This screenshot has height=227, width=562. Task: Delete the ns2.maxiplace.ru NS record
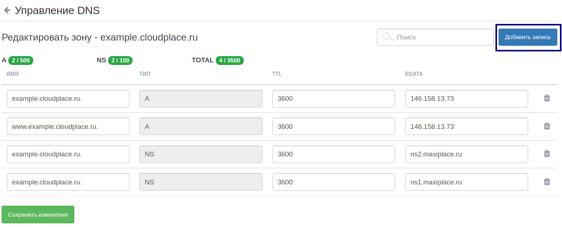(x=547, y=154)
